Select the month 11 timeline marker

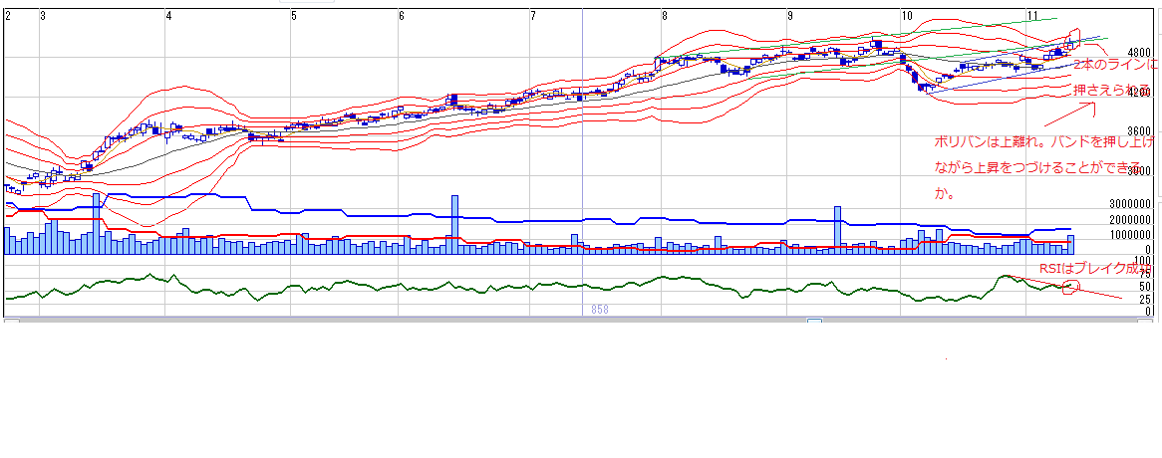(x=1033, y=16)
